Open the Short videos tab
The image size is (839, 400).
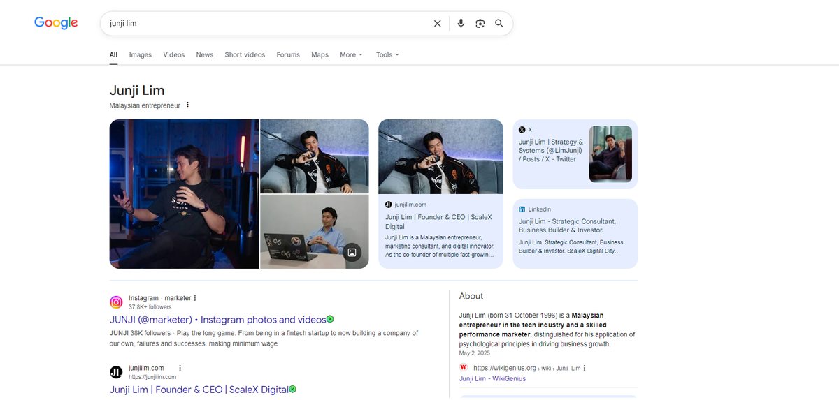[x=245, y=54]
